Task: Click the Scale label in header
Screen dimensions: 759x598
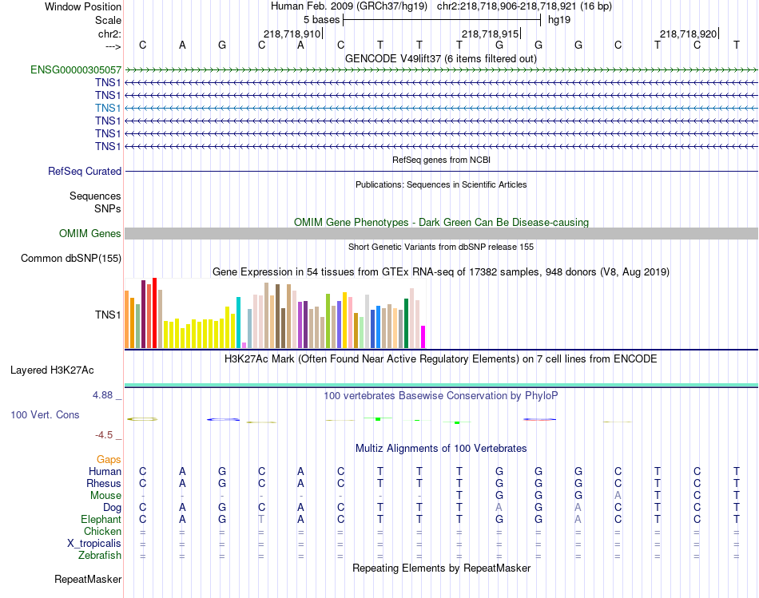Action: tap(108, 20)
